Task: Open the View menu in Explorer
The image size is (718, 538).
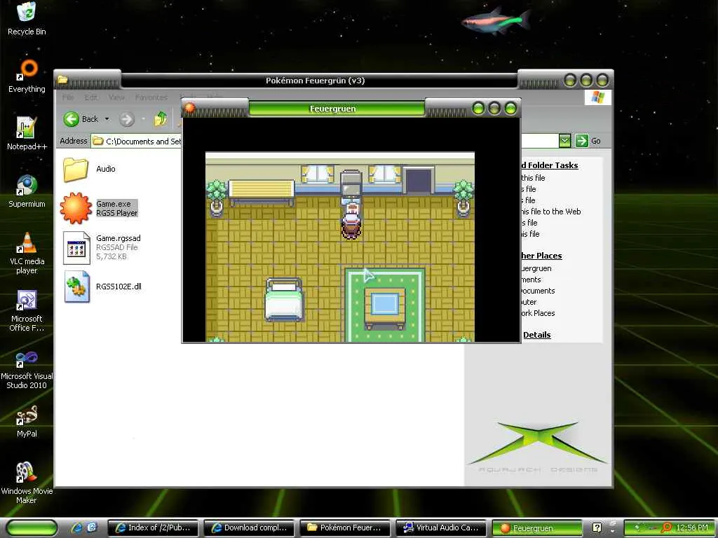Action: [x=117, y=97]
